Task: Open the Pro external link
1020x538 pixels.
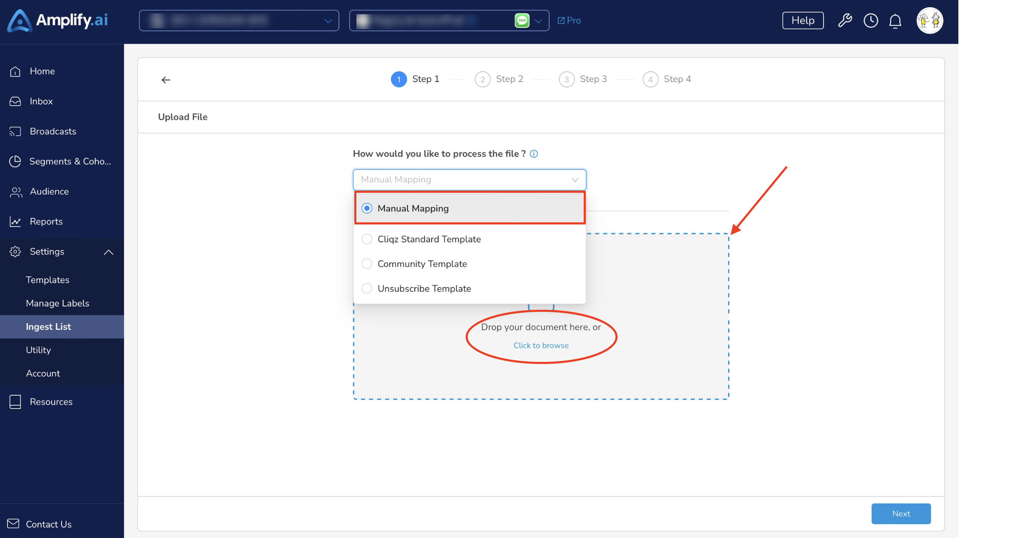Action: click(x=569, y=20)
